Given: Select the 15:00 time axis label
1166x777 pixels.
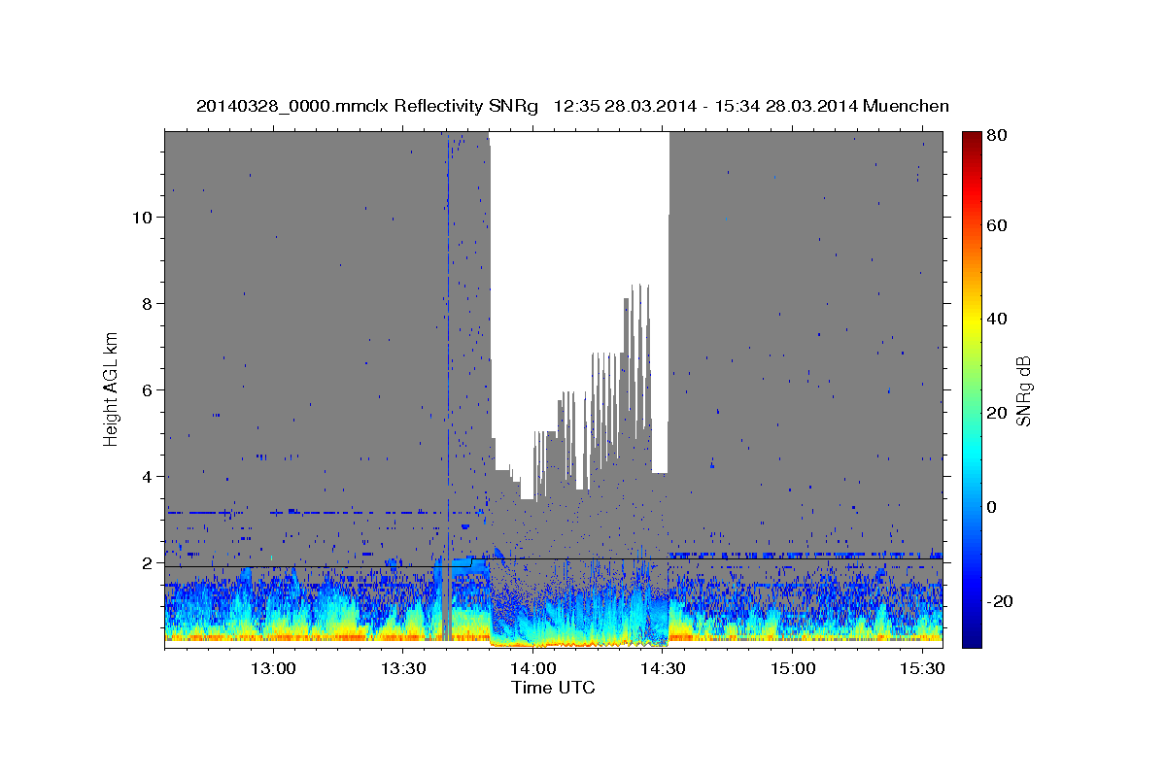Looking at the screenshot, I should (x=792, y=668).
